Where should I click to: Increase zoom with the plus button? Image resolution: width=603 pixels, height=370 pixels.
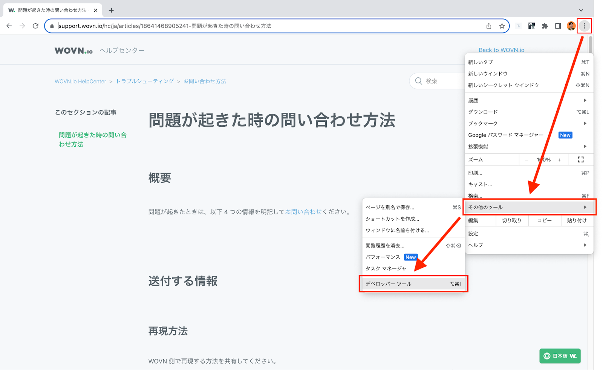560,160
